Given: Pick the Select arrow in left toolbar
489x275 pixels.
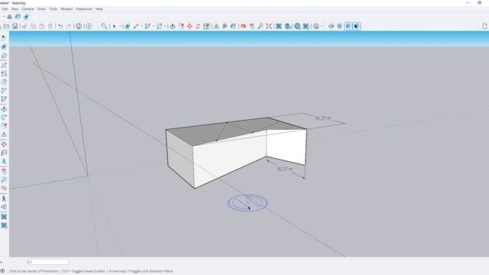Looking at the screenshot, I should tap(4, 37).
